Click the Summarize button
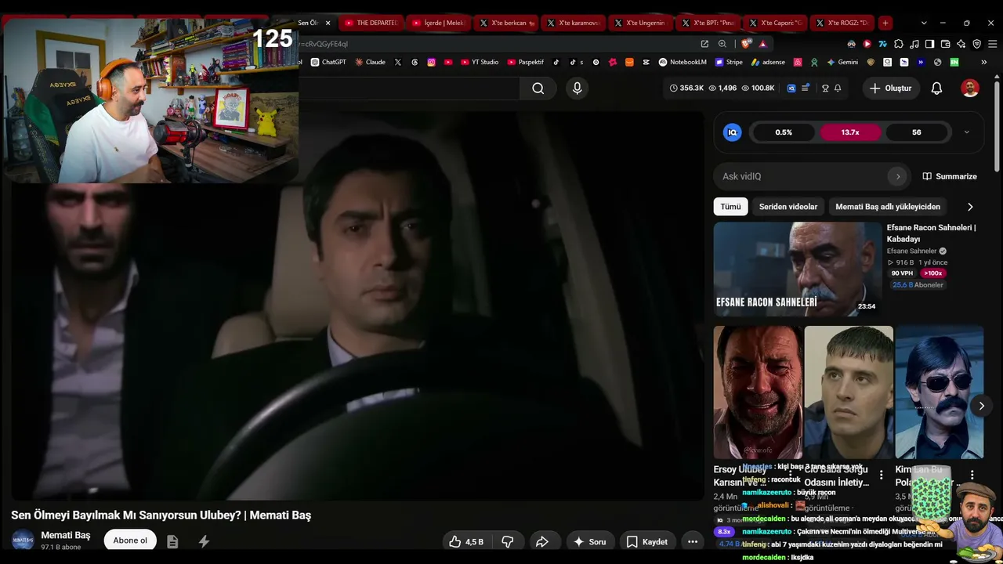1003x564 pixels. [950, 176]
